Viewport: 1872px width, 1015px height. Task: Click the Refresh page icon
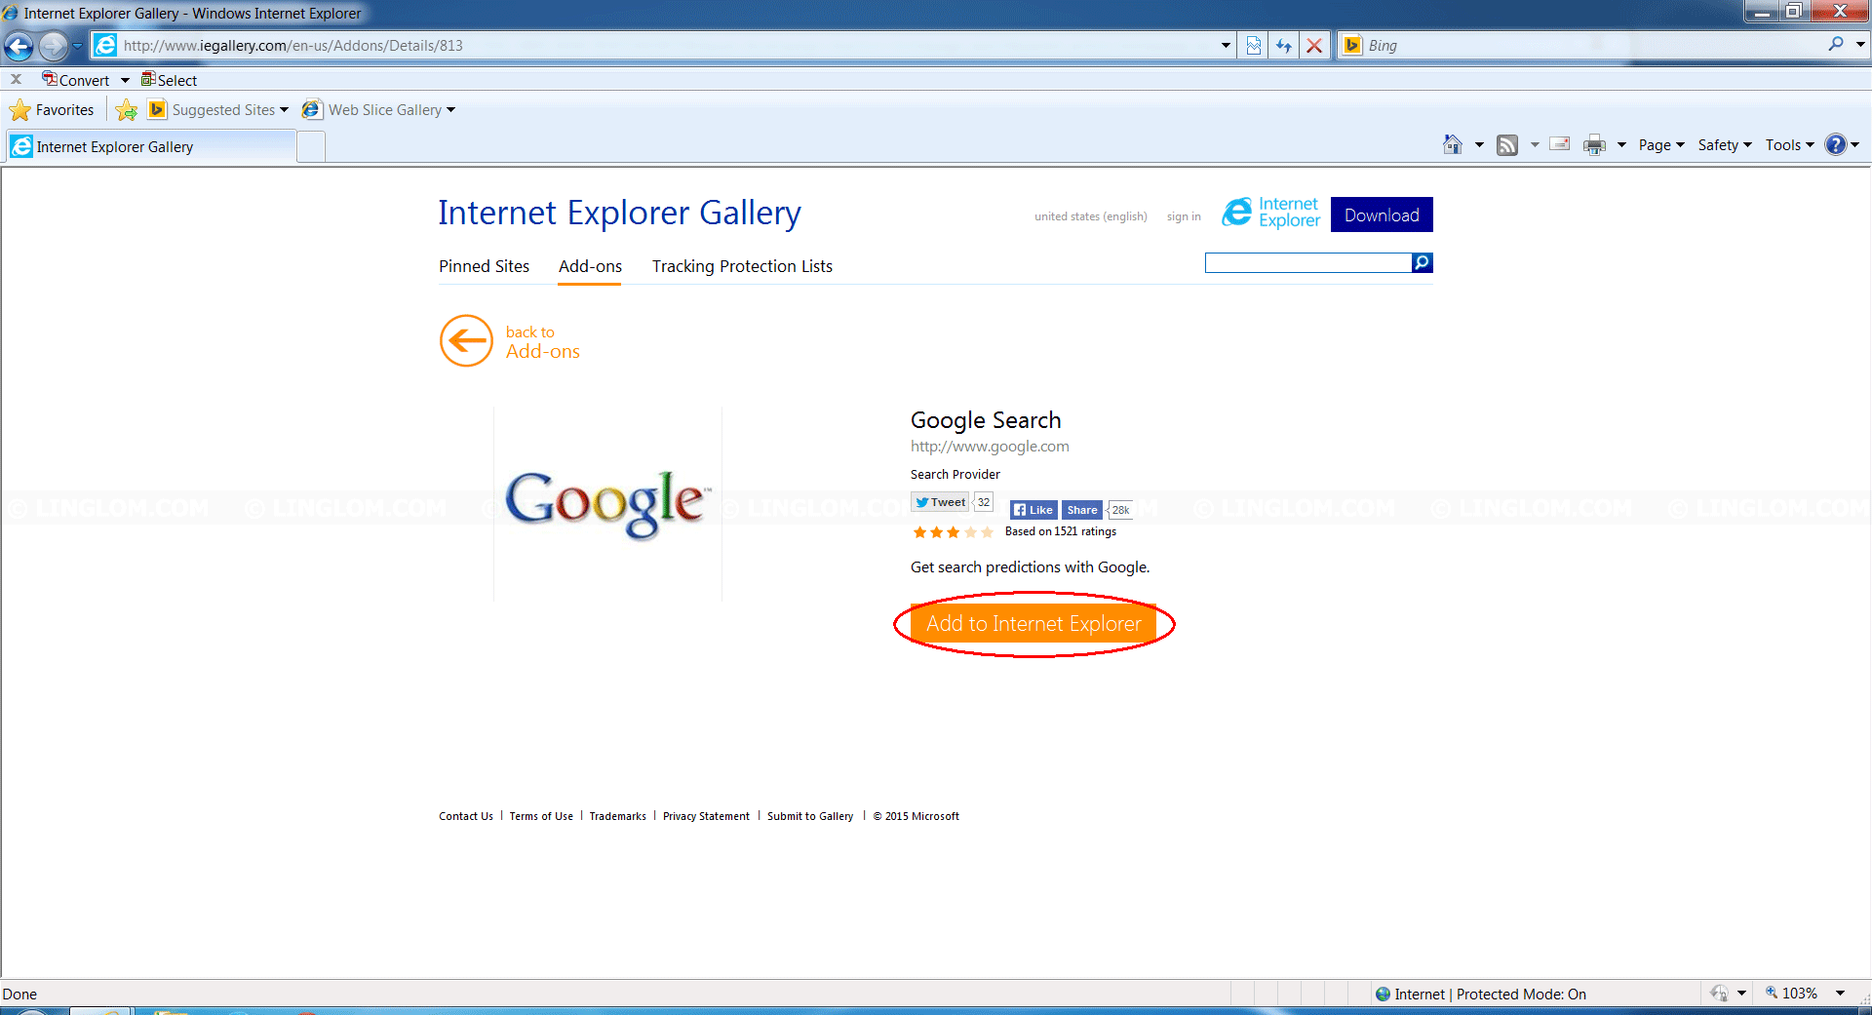(1284, 46)
